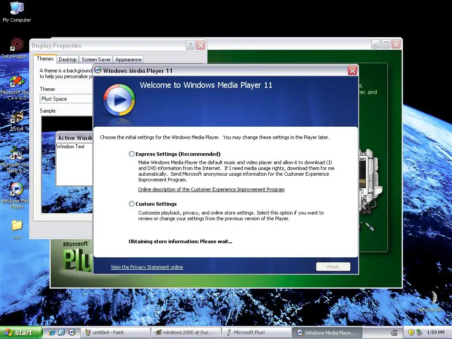This screenshot has width=452, height=339.
Task: Maximize the Microsoft Plus! window
Action: tap(386, 44)
